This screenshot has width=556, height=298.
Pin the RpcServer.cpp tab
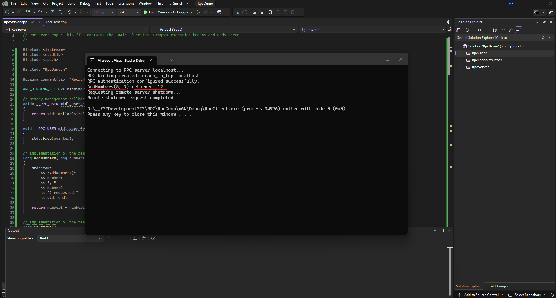point(32,22)
